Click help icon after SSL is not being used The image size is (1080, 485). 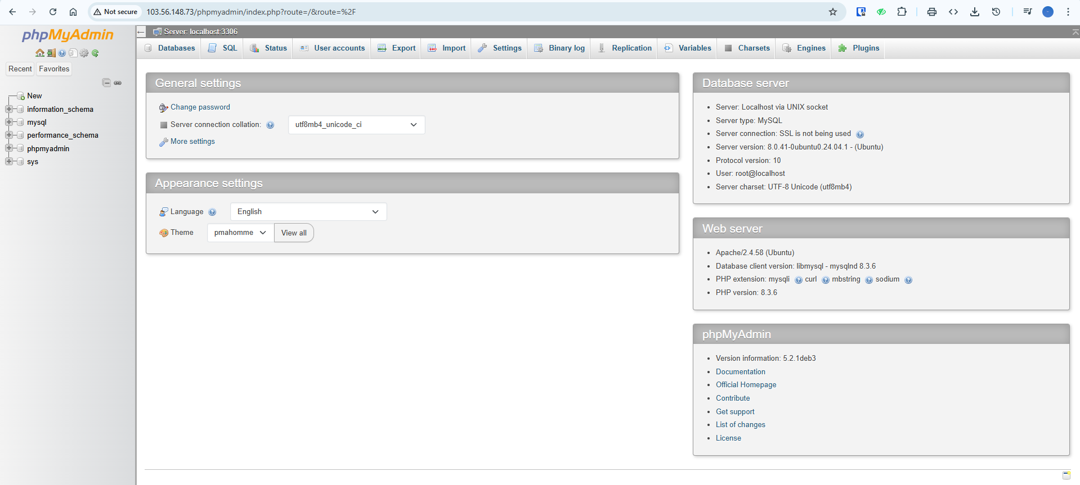(860, 134)
